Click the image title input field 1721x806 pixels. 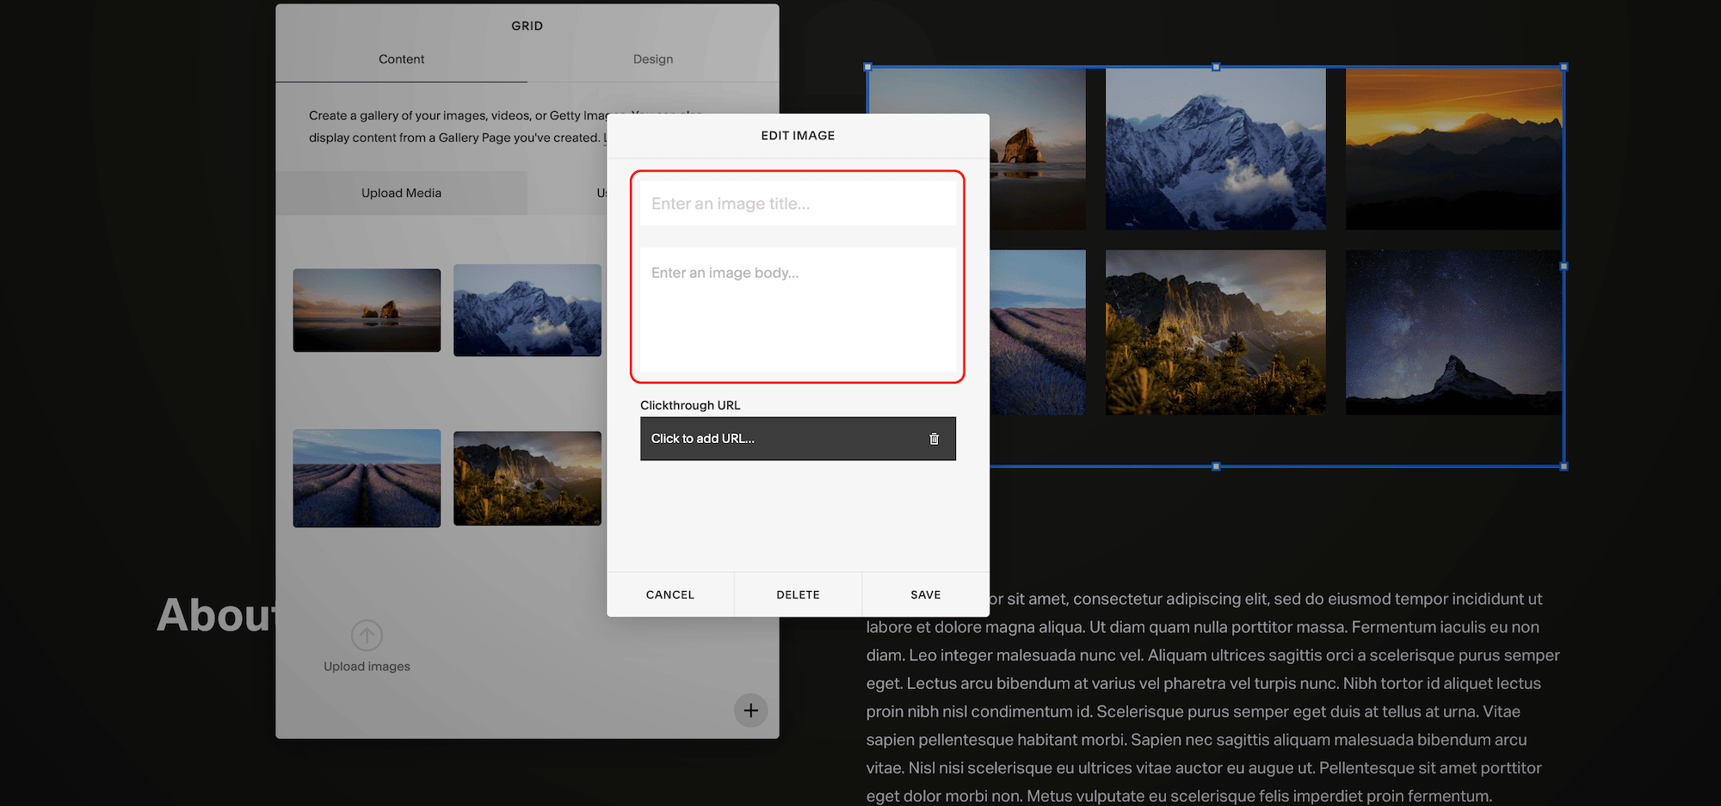pos(798,203)
